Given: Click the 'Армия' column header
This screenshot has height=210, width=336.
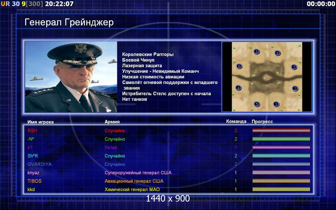Looking at the screenshot, I should coord(112,122).
